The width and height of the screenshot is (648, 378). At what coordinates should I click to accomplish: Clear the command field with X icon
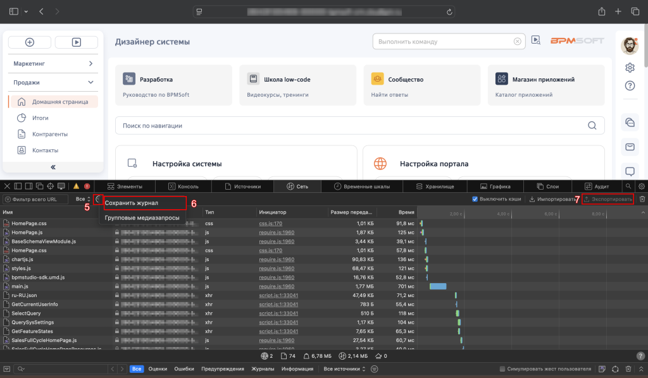517,42
